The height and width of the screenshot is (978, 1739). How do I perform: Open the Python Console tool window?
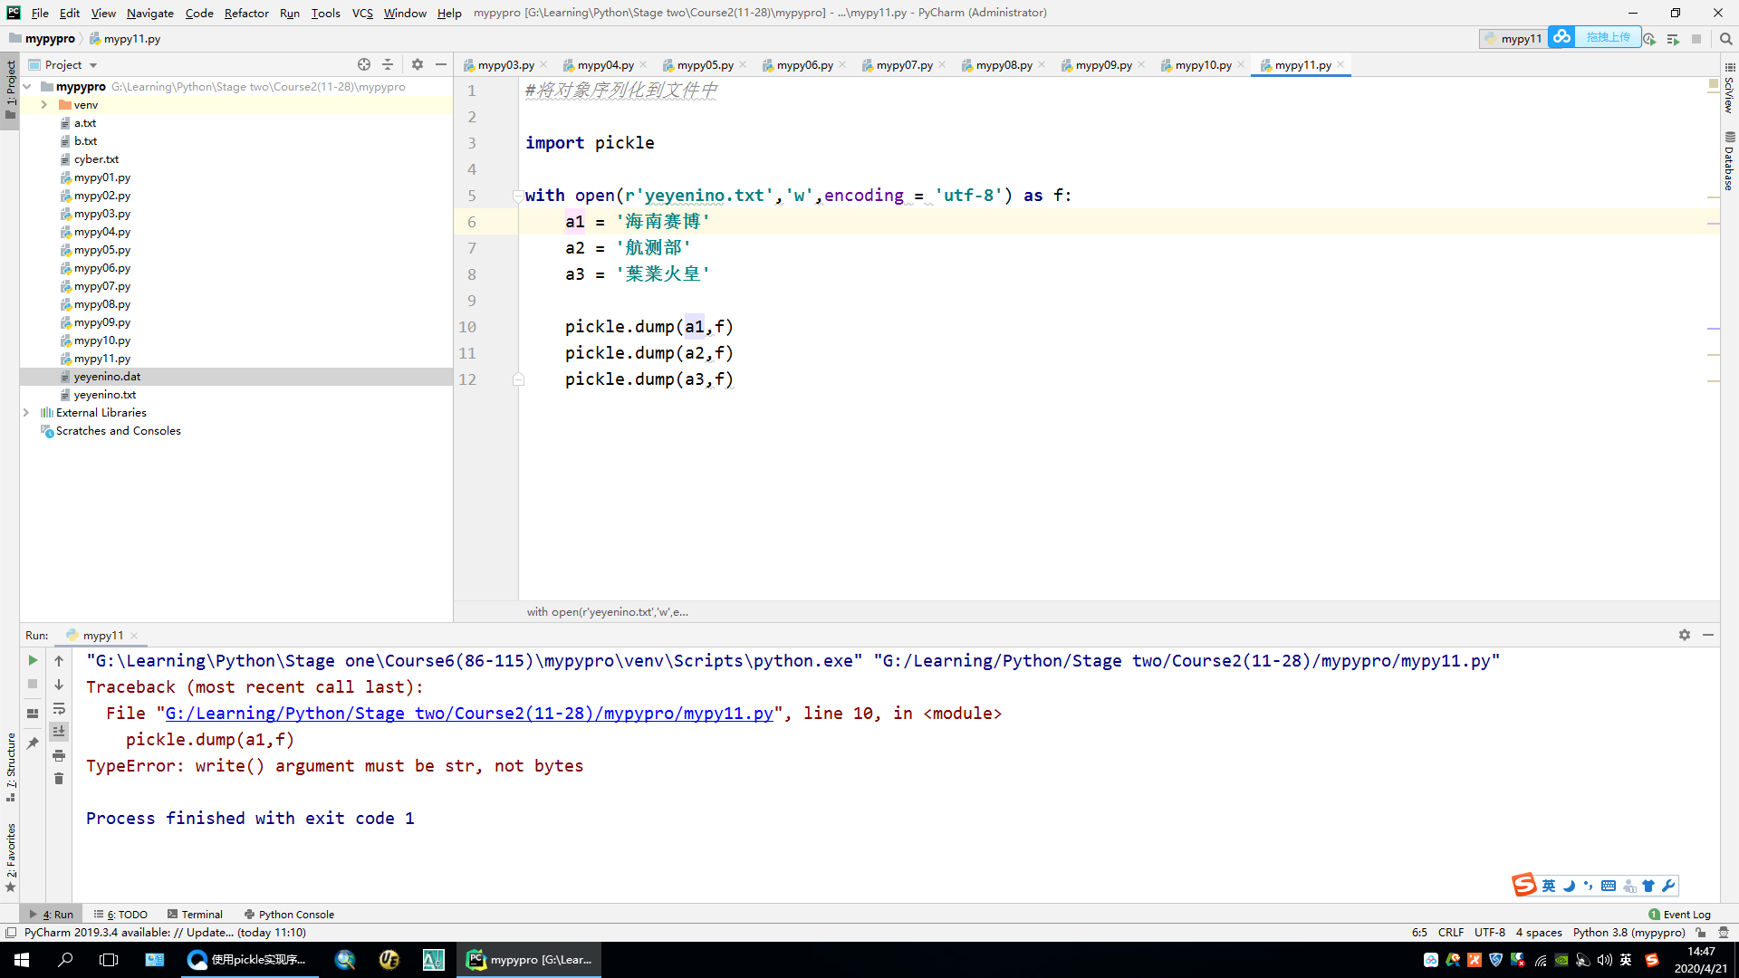tap(289, 915)
